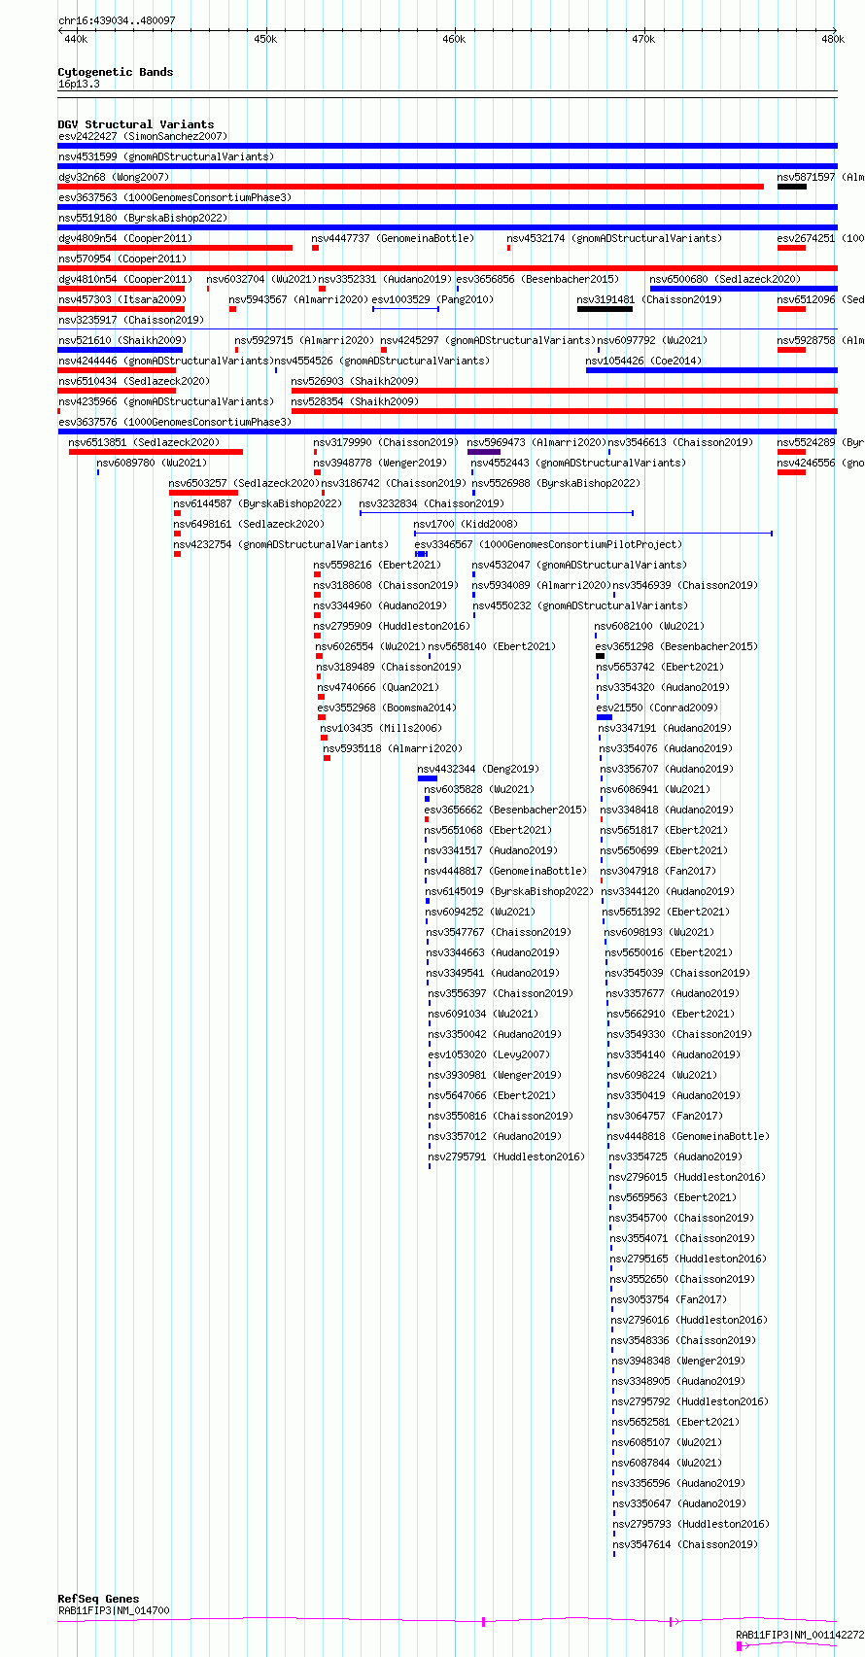Click the nsv6500680 (Sedlazeck2020) label

[725, 280]
